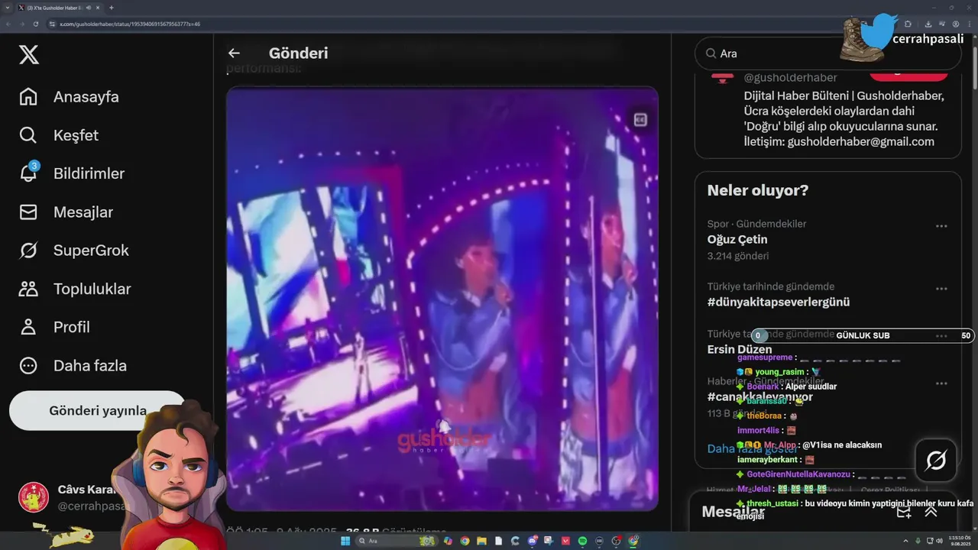
Task: Click the SuperGrok slashed-circle icon
Action: pos(28,251)
